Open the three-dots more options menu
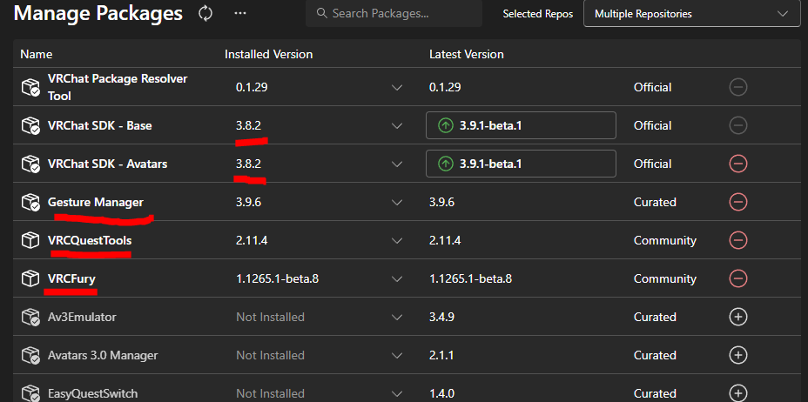 pos(240,13)
